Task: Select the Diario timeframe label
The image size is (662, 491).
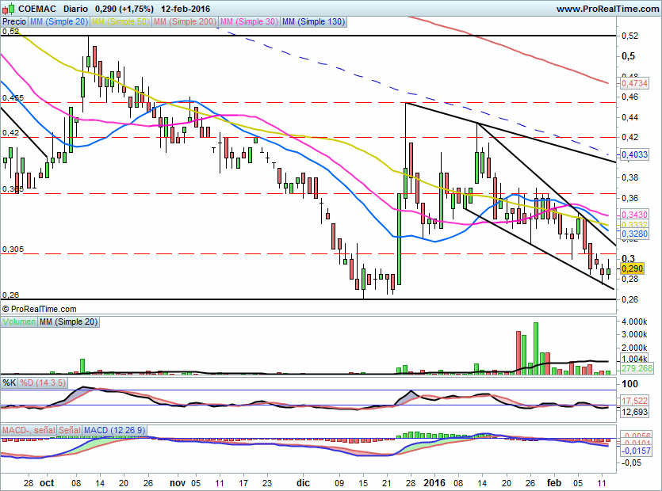Action: pyautogui.click(x=75, y=9)
